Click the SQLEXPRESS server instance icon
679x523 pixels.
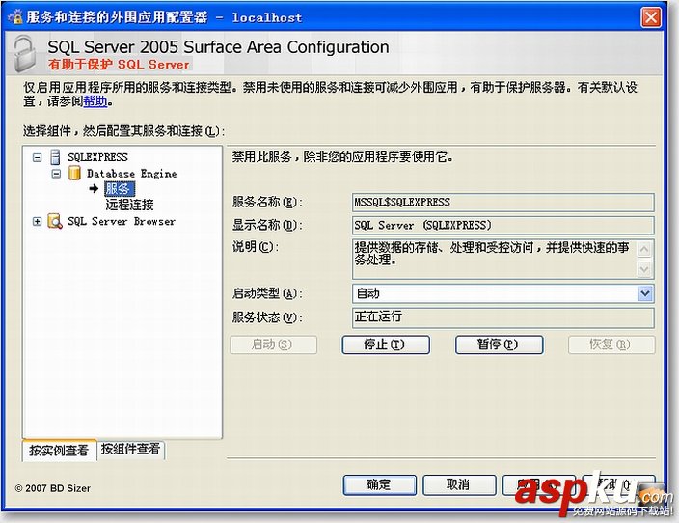pos(55,157)
